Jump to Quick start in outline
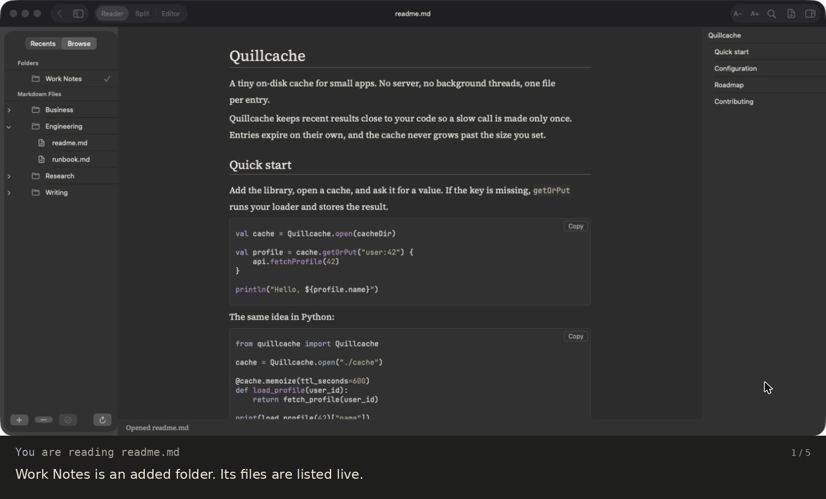Screen dimensions: 826x499 [731, 52]
